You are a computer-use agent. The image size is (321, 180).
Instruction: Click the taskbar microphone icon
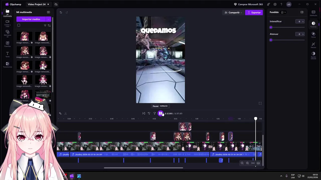pos(286,176)
